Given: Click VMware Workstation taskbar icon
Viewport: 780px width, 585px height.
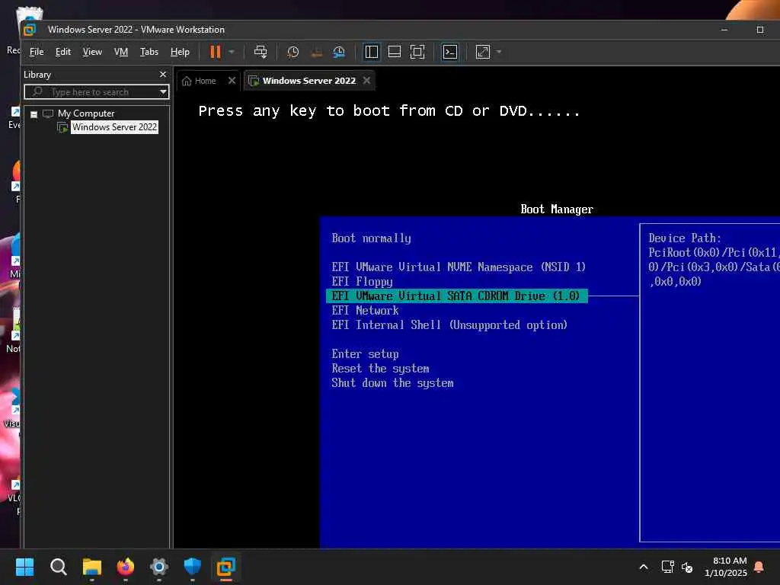Looking at the screenshot, I should (225, 567).
